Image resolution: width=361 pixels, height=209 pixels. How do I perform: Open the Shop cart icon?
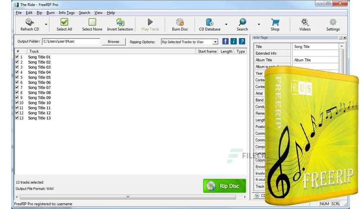click(275, 22)
